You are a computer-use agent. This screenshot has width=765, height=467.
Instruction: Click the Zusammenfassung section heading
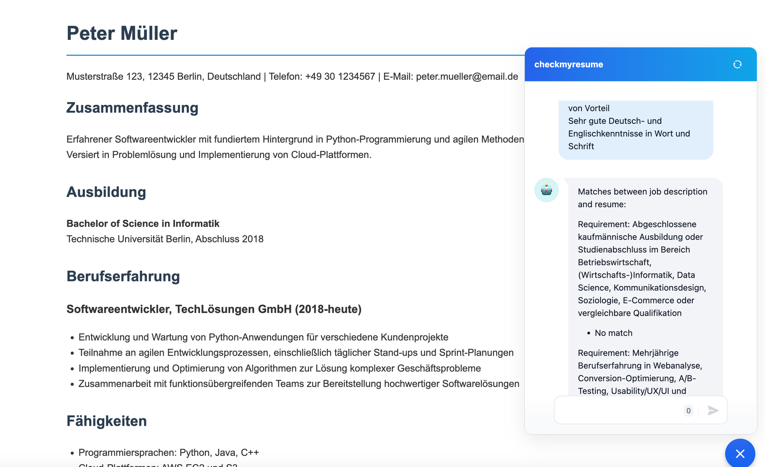click(x=132, y=108)
